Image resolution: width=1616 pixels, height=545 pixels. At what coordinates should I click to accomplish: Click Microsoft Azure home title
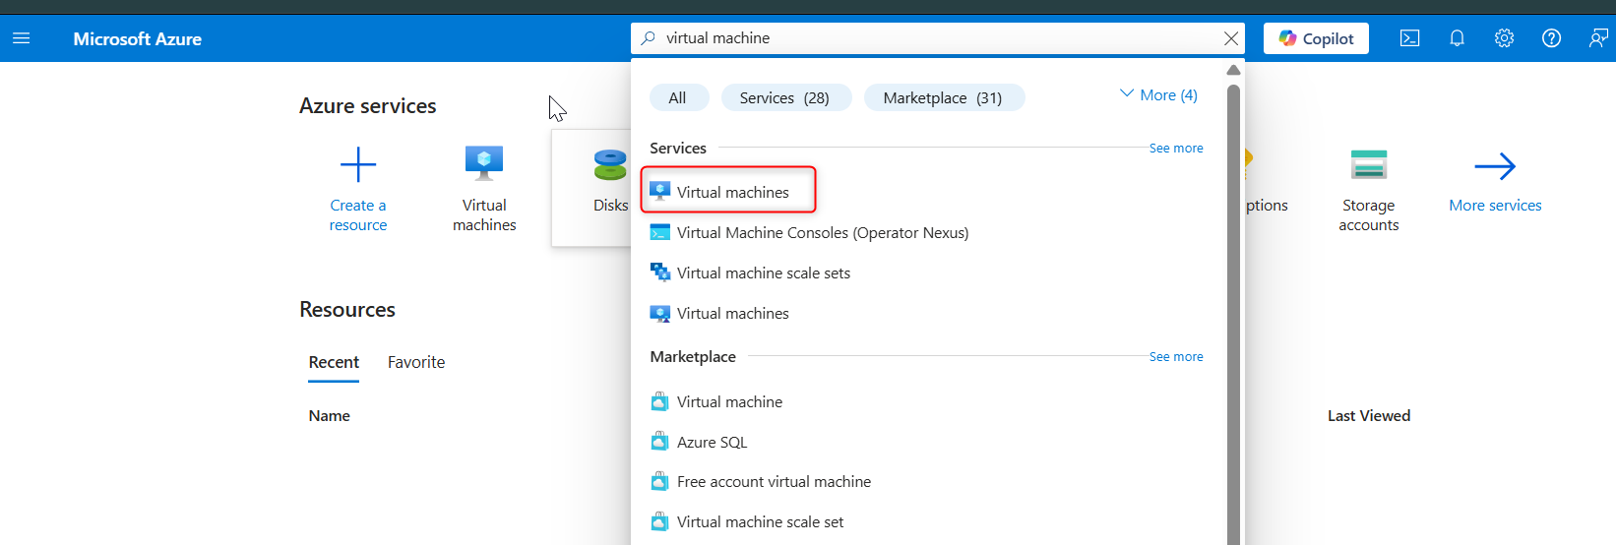pos(137,39)
